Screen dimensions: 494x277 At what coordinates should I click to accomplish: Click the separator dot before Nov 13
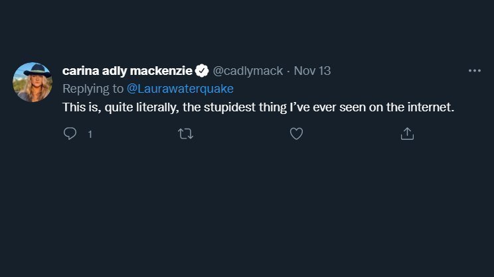pyautogui.click(x=288, y=71)
